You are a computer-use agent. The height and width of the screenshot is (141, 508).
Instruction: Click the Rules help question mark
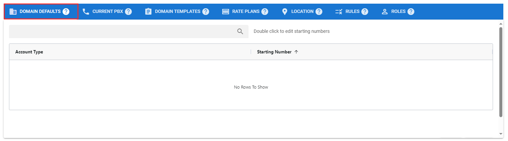[x=365, y=12]
